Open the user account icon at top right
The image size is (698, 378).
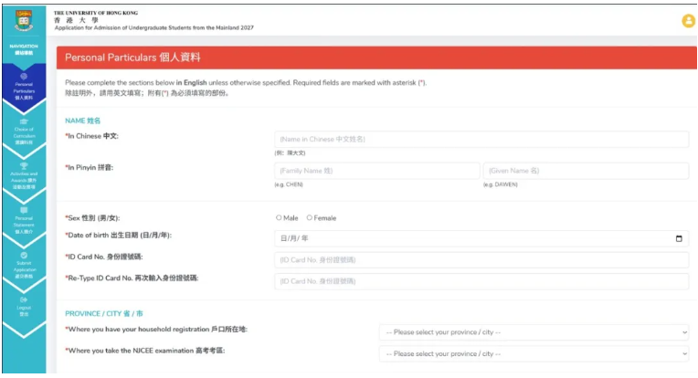pos(688,20)
